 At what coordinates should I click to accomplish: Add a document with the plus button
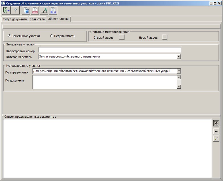216,123
